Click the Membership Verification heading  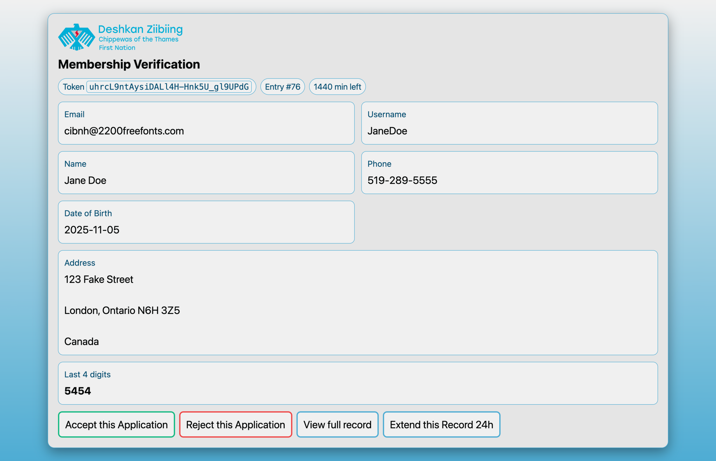[x=129, y=64]
